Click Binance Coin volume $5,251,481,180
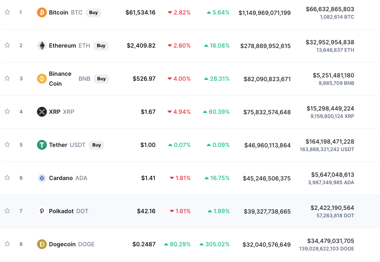This screenshot has width=380, height=262. pos(334,75)
